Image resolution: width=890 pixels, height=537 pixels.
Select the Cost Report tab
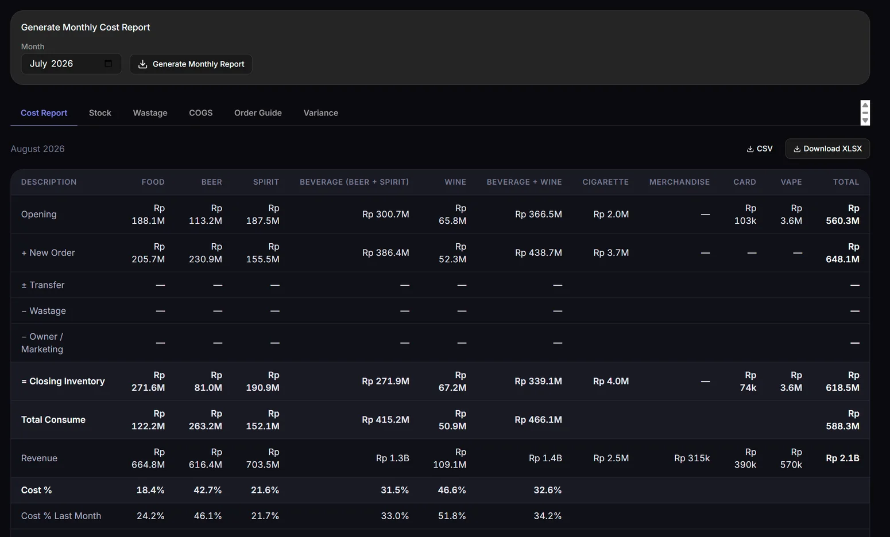pos(44,113)
